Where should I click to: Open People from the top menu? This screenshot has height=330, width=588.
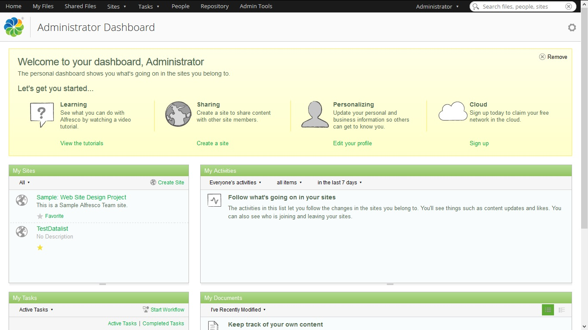tap(180, 6)
